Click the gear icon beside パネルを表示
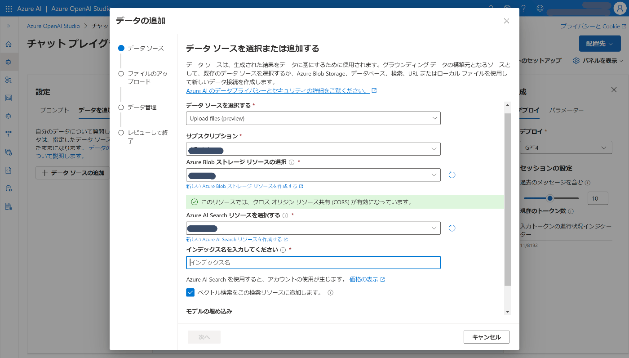The width and height of the screenshot is (629, 358). [x=576, y=61]
